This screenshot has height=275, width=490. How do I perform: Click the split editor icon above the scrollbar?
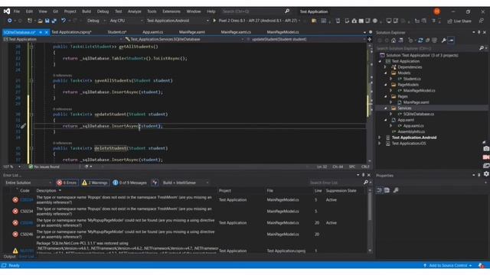point(370,39)
